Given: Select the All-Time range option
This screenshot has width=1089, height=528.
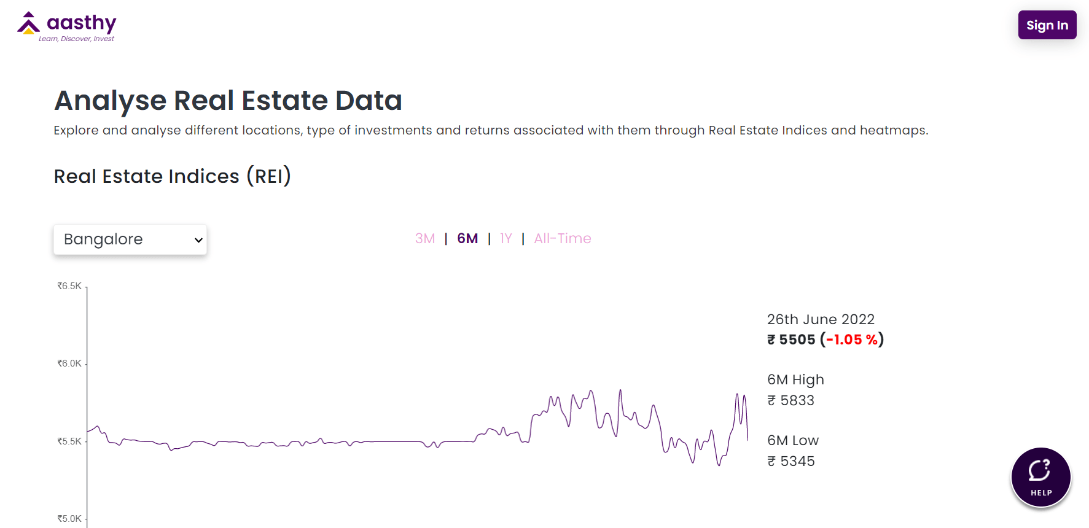Looking at the screenshot, I should pos(562,238).
